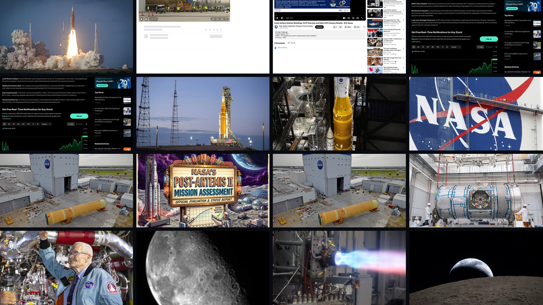Open 'Why Adam Savage Won't Trust' video
The width and height of the screenshot is (543, 305).
click(385, 61)
